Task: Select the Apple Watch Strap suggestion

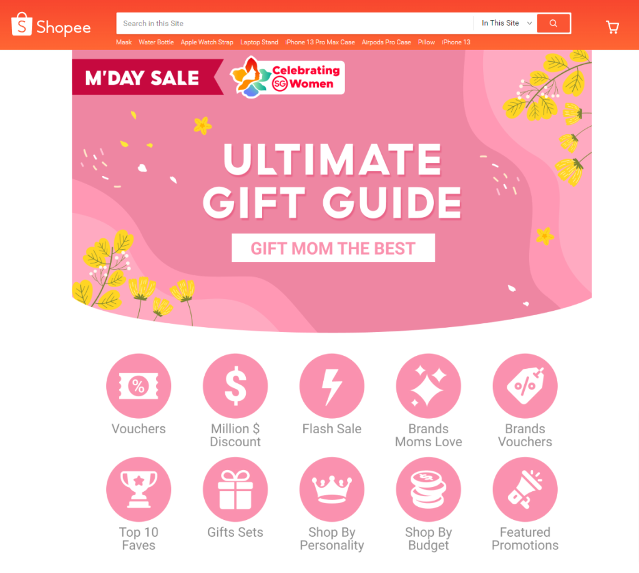Action: pos(207,42)
